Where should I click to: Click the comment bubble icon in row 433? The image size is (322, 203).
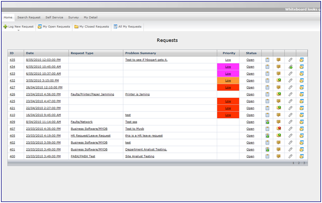pyautogui.click(x=278, y=74)
